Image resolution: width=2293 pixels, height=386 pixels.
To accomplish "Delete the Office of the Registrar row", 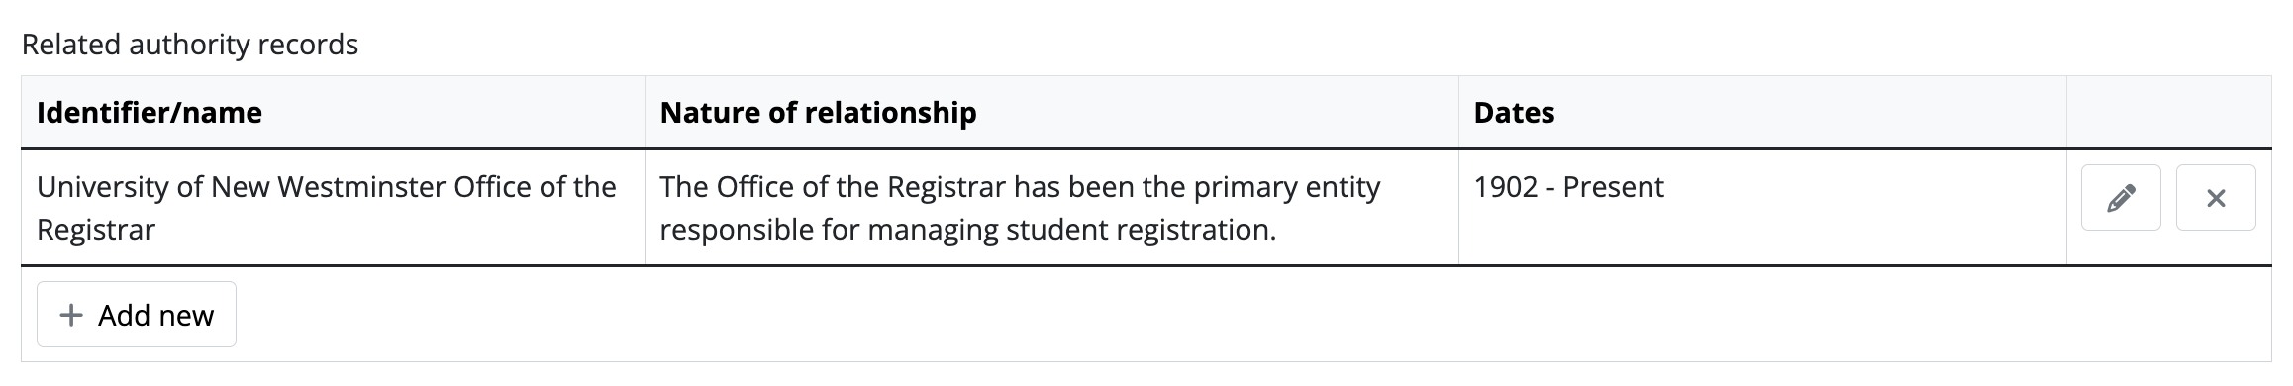I will coord(2216,198).
